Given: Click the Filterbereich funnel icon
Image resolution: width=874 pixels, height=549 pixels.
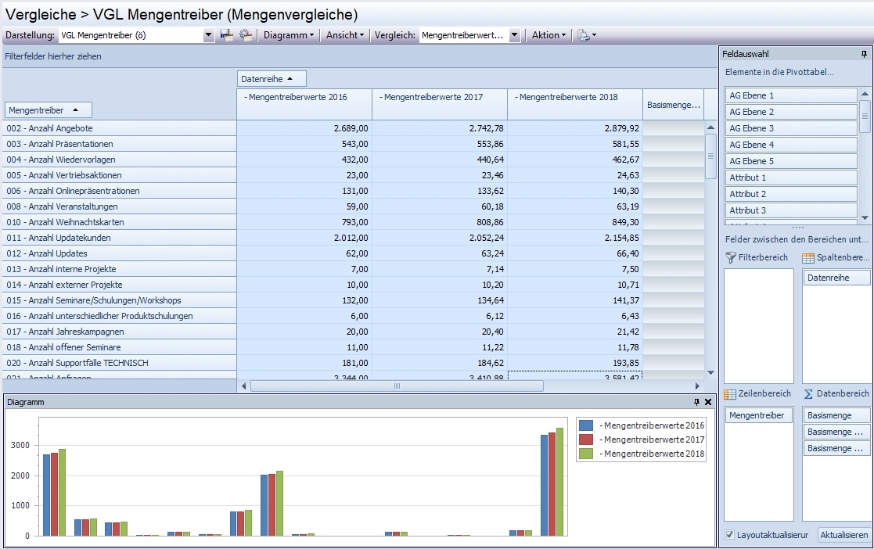Looking at the screenshot, I should point(731,257).
